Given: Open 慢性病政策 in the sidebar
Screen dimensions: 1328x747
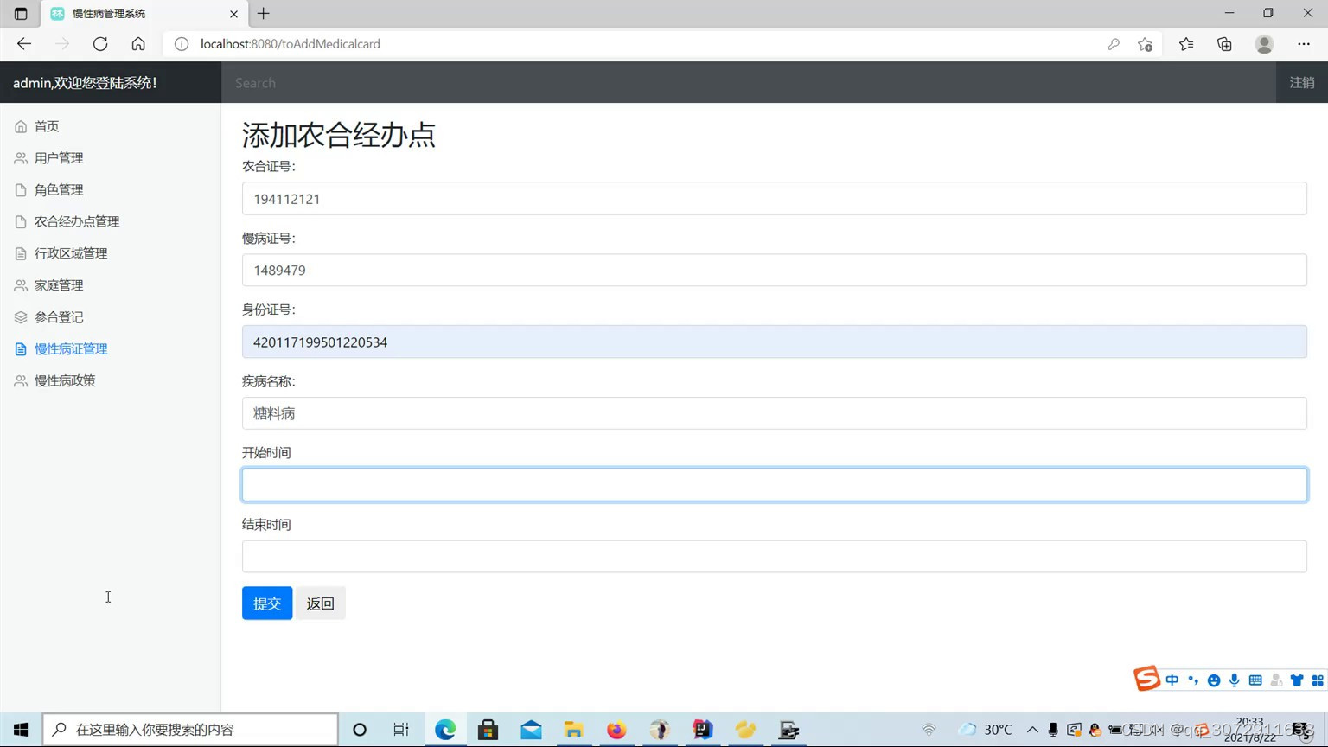Looking at the screenshot, I should pos(64,380).
